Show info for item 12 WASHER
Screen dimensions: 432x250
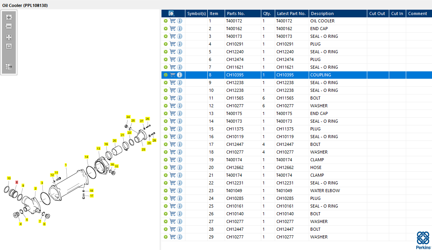[180, 106]
